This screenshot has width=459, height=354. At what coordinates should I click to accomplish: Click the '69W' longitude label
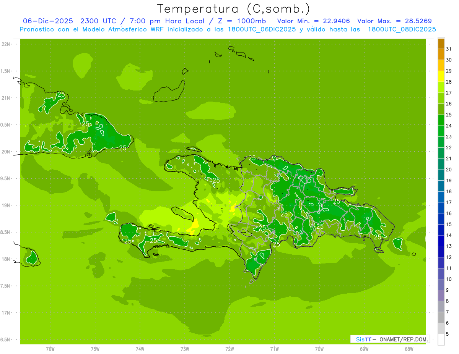pyautogui.click(x=364, y=349)
